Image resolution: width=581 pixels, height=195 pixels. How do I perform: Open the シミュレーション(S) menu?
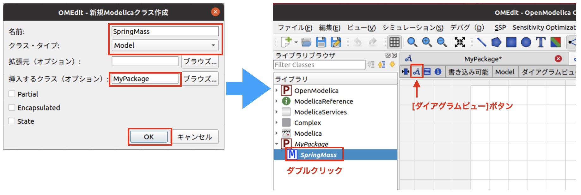point(413,28)
